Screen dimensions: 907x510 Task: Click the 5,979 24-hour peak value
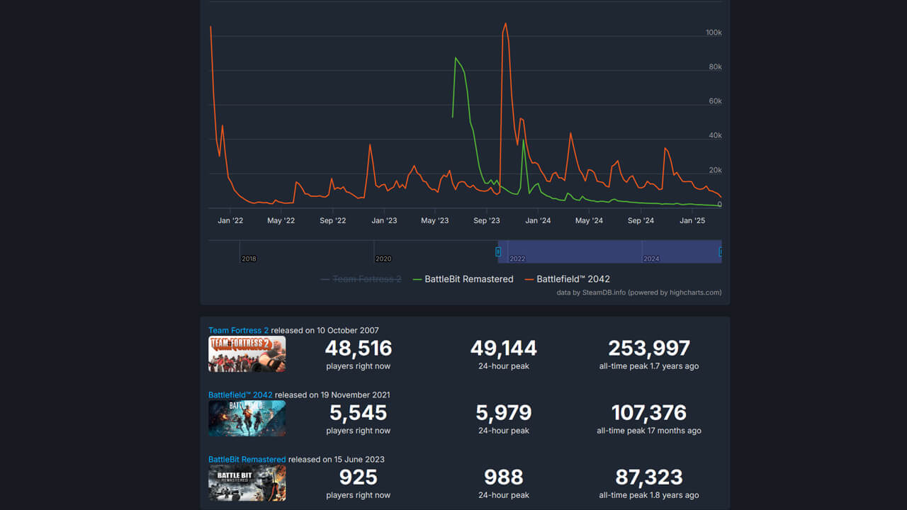[x=504, y=412]
